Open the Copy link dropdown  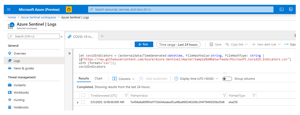point(236,45)
